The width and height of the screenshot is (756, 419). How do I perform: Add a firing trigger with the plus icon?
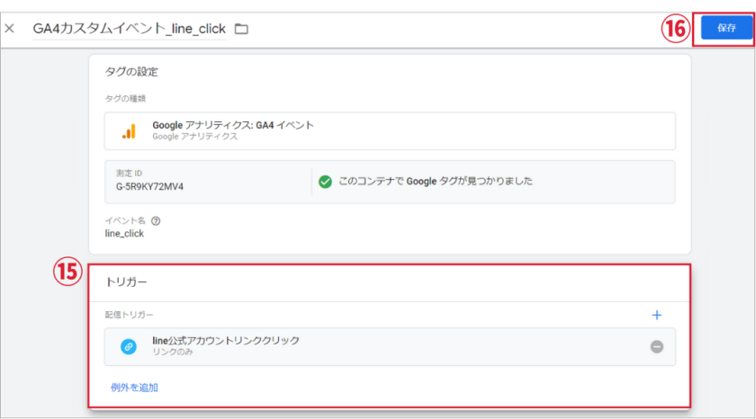pos(656,315)
